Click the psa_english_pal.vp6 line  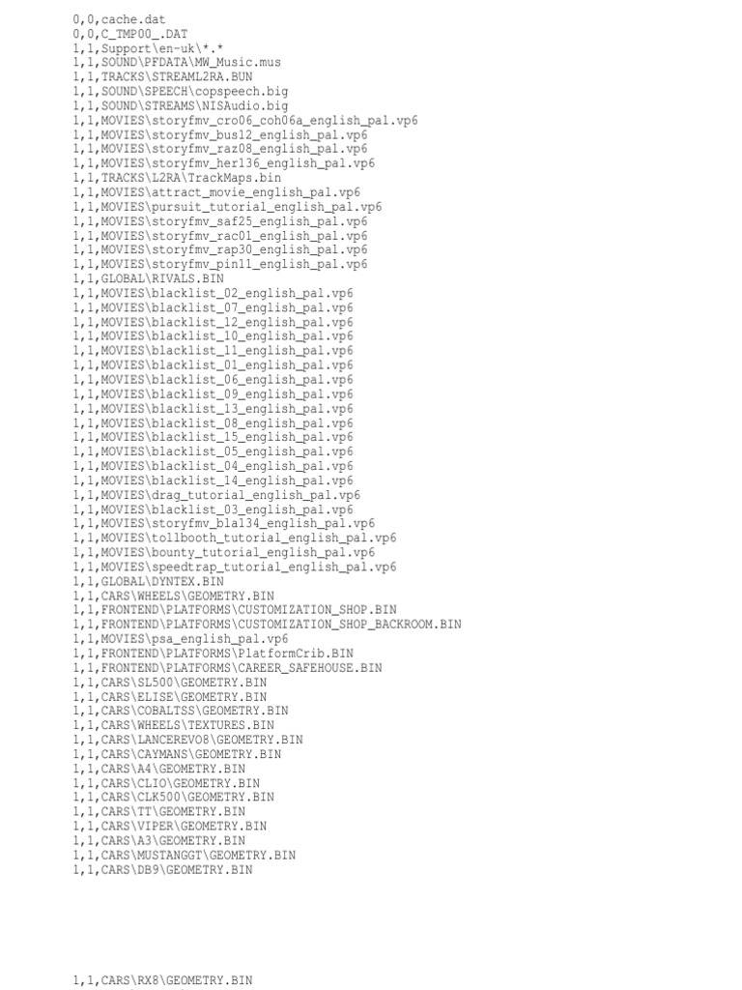pos(181,639)
